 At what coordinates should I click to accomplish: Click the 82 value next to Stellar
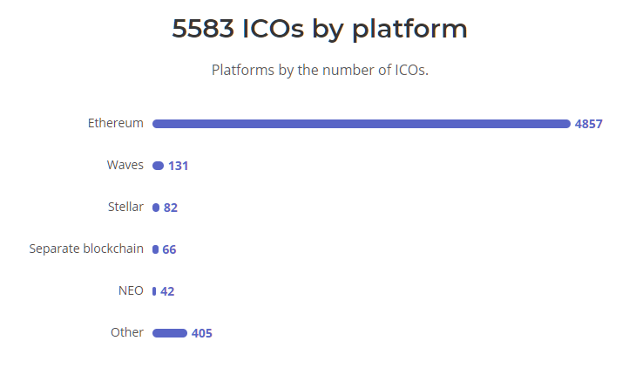[x=171, y=208]
